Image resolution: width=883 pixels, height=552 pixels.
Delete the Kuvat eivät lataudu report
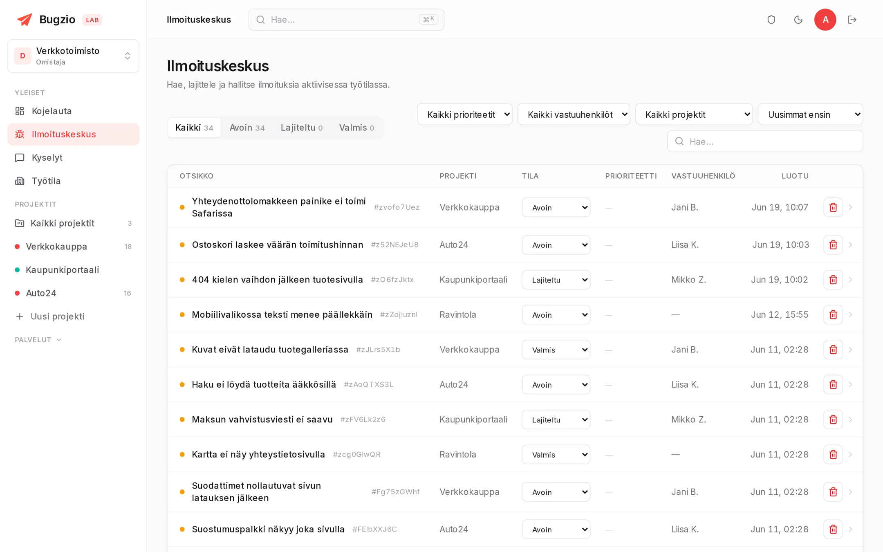pos(833,350)
